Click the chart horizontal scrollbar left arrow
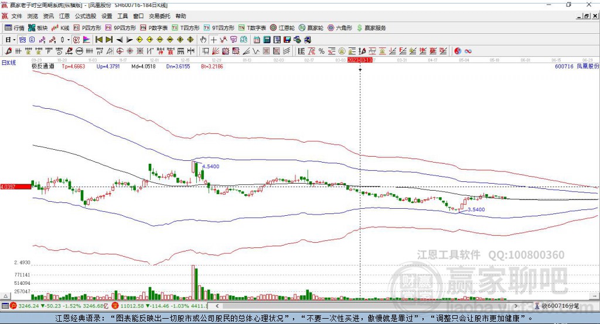Image resolution: width=600 pixels, height=324 pixels. point(217,306)
